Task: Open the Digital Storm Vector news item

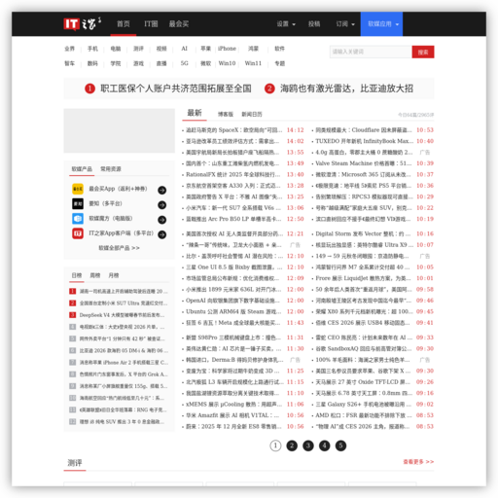Action: click(363, 233)
